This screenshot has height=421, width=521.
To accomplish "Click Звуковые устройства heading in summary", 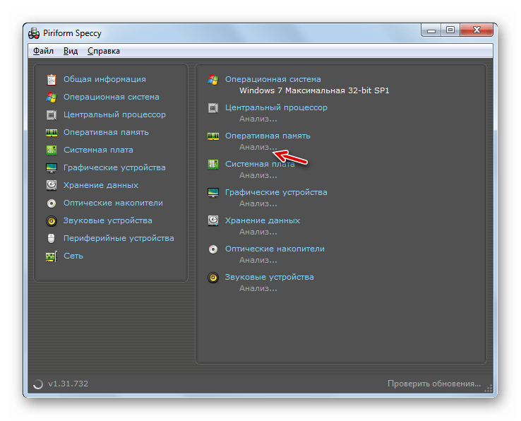I will pos(270,277).
